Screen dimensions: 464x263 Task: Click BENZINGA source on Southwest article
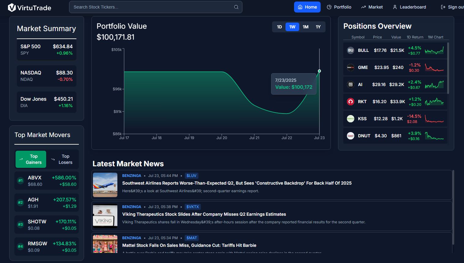point(132,176)
